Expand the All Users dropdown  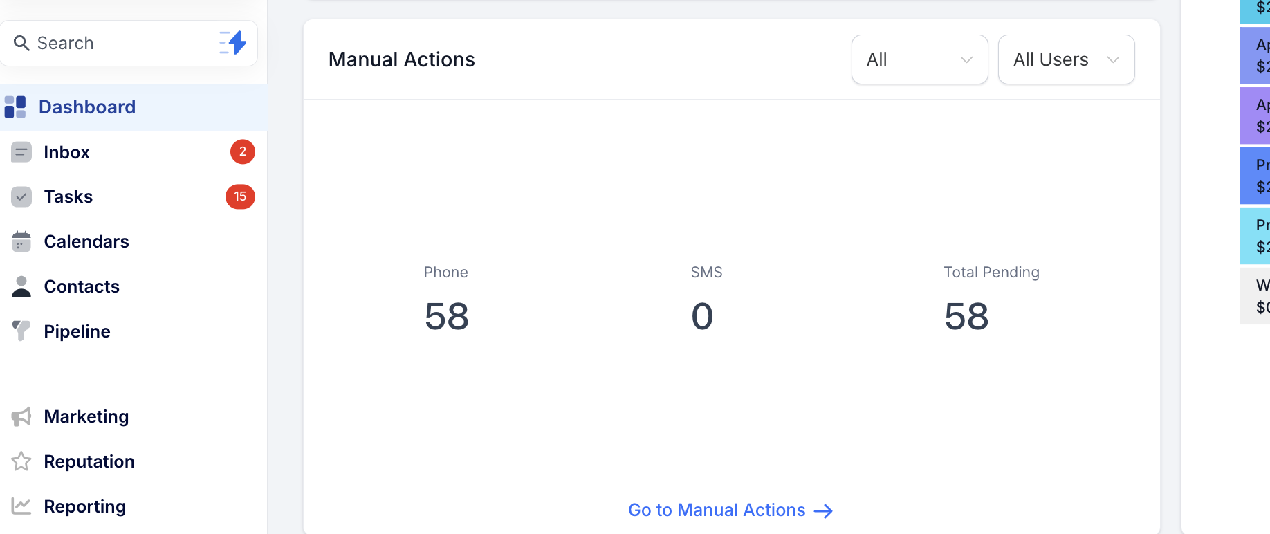pyautogui.click(x=1066, y=59)
